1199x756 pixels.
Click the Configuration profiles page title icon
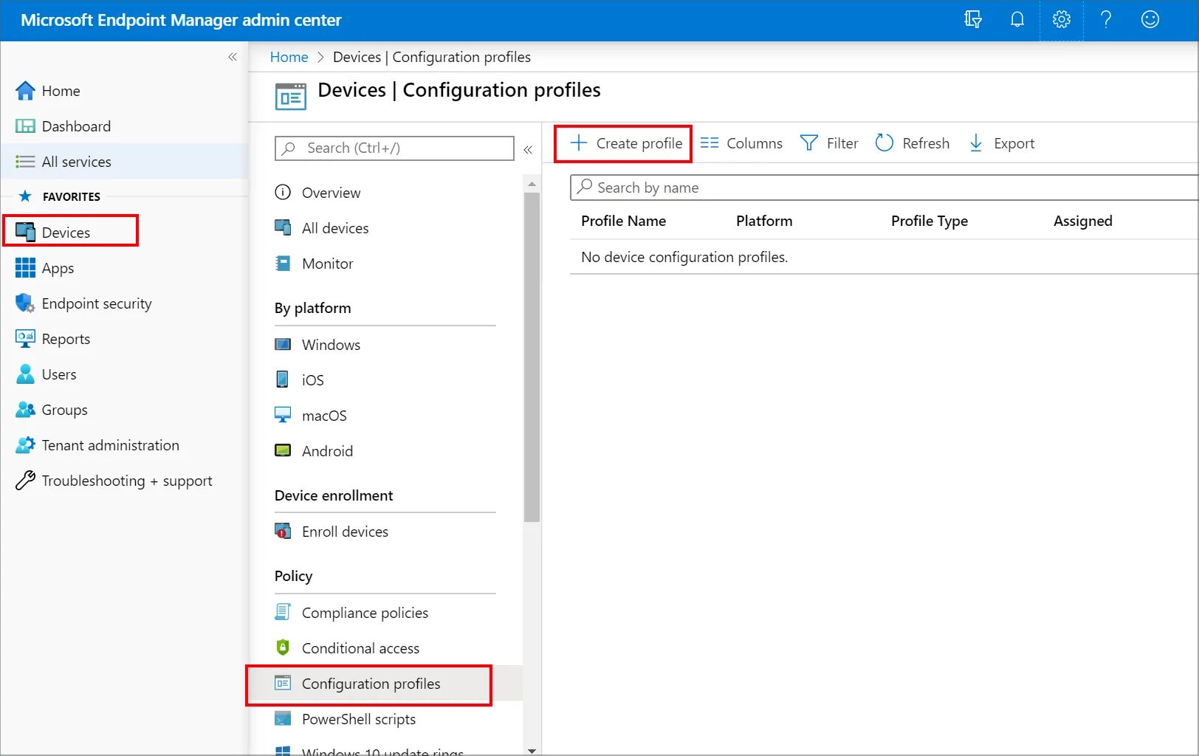[x=291, y=97]
